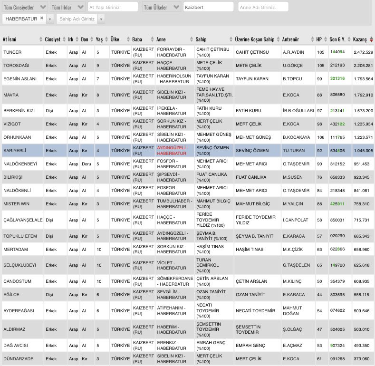Sort by Sahip column arrows
375x366 pixels.
(231, 39)
